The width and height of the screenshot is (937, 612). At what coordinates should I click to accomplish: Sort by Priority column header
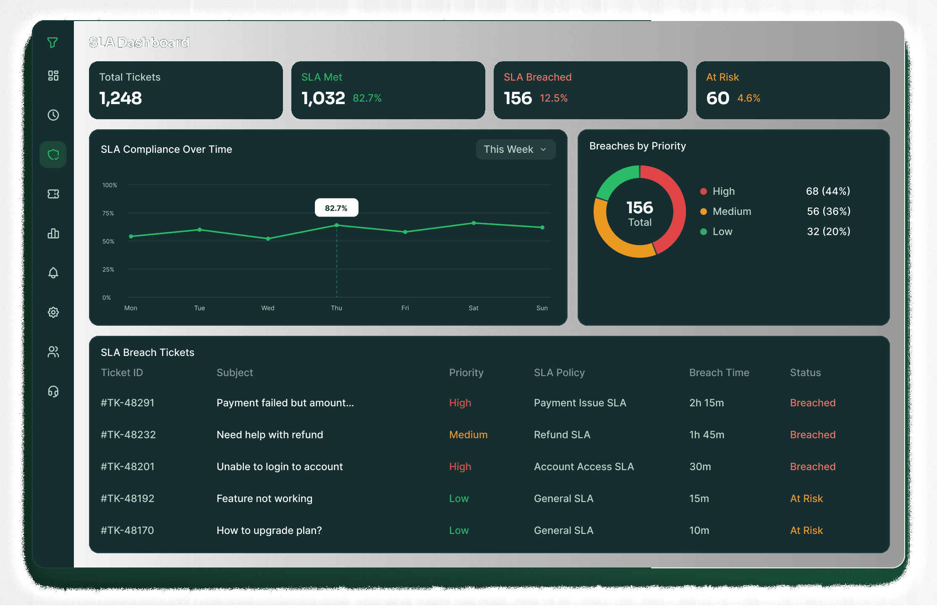466,373
